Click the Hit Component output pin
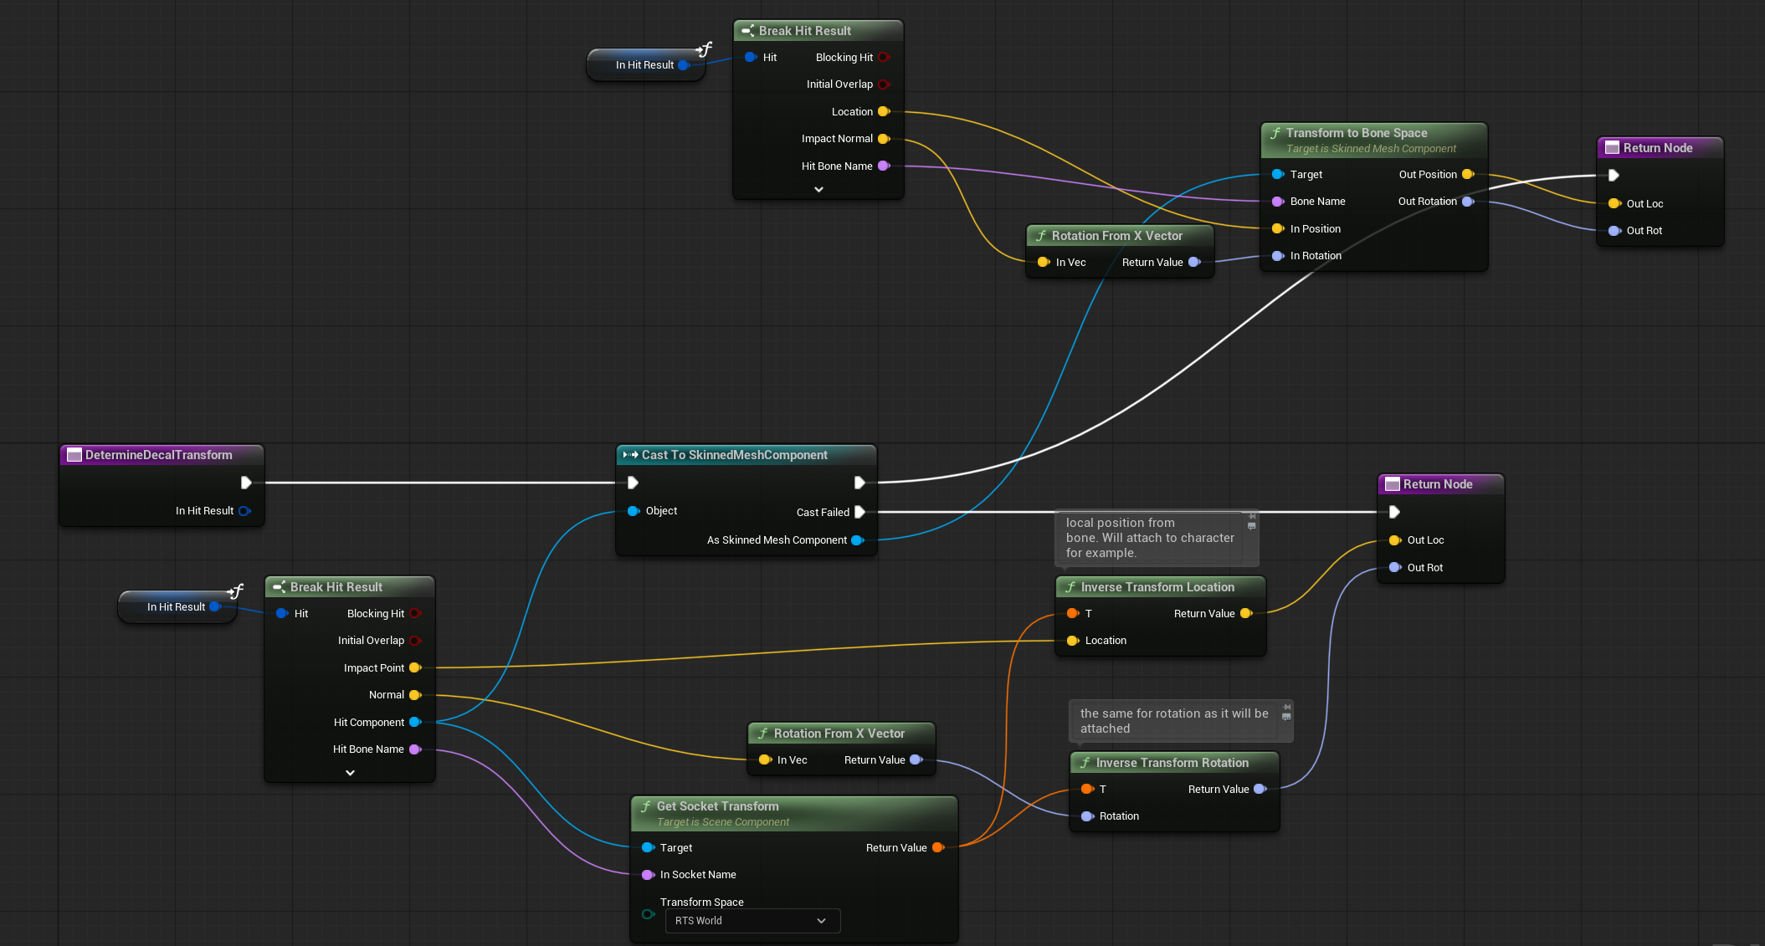Screen dimensions: 1765x946 tap(414, 722)
